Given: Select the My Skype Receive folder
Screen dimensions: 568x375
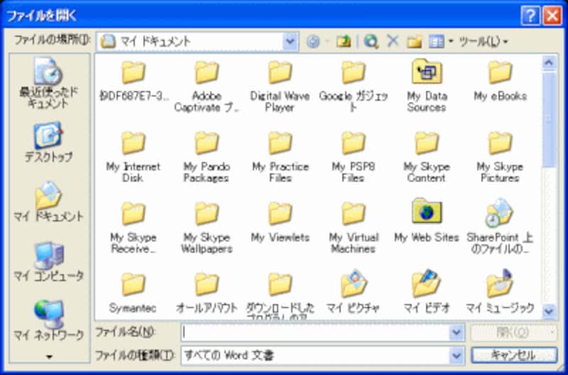Looking at the screenshot, I should pos(133,227).
